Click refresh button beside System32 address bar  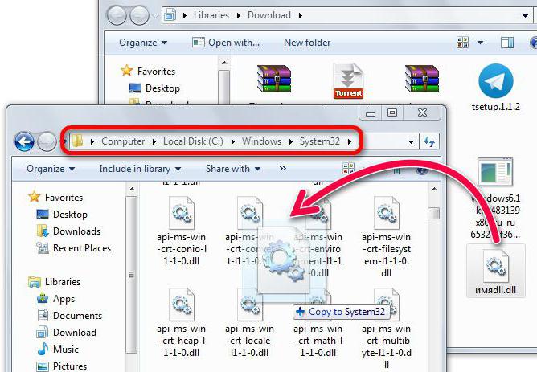(429, 141)
